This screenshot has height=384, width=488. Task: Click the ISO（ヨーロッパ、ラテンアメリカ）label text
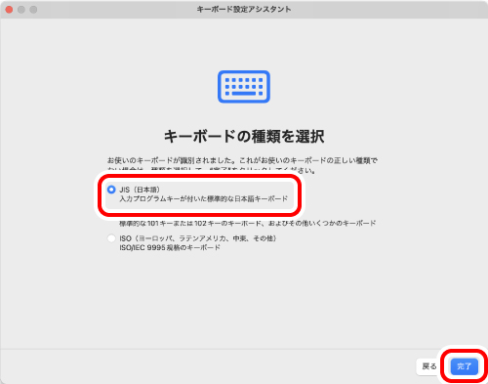point(198,238)
